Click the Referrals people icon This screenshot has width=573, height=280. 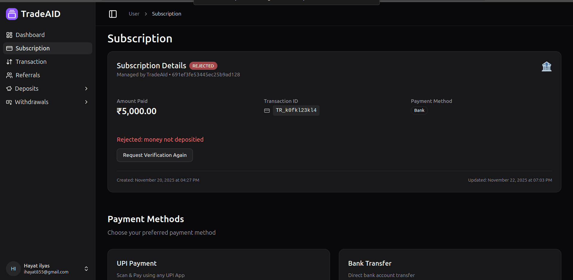coord(9,75)
